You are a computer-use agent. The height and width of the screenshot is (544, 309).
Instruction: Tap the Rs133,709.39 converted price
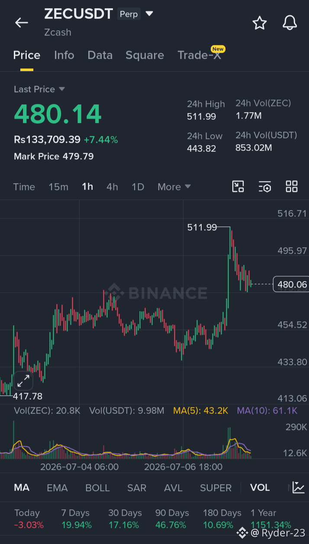click(x=47, y=139)
